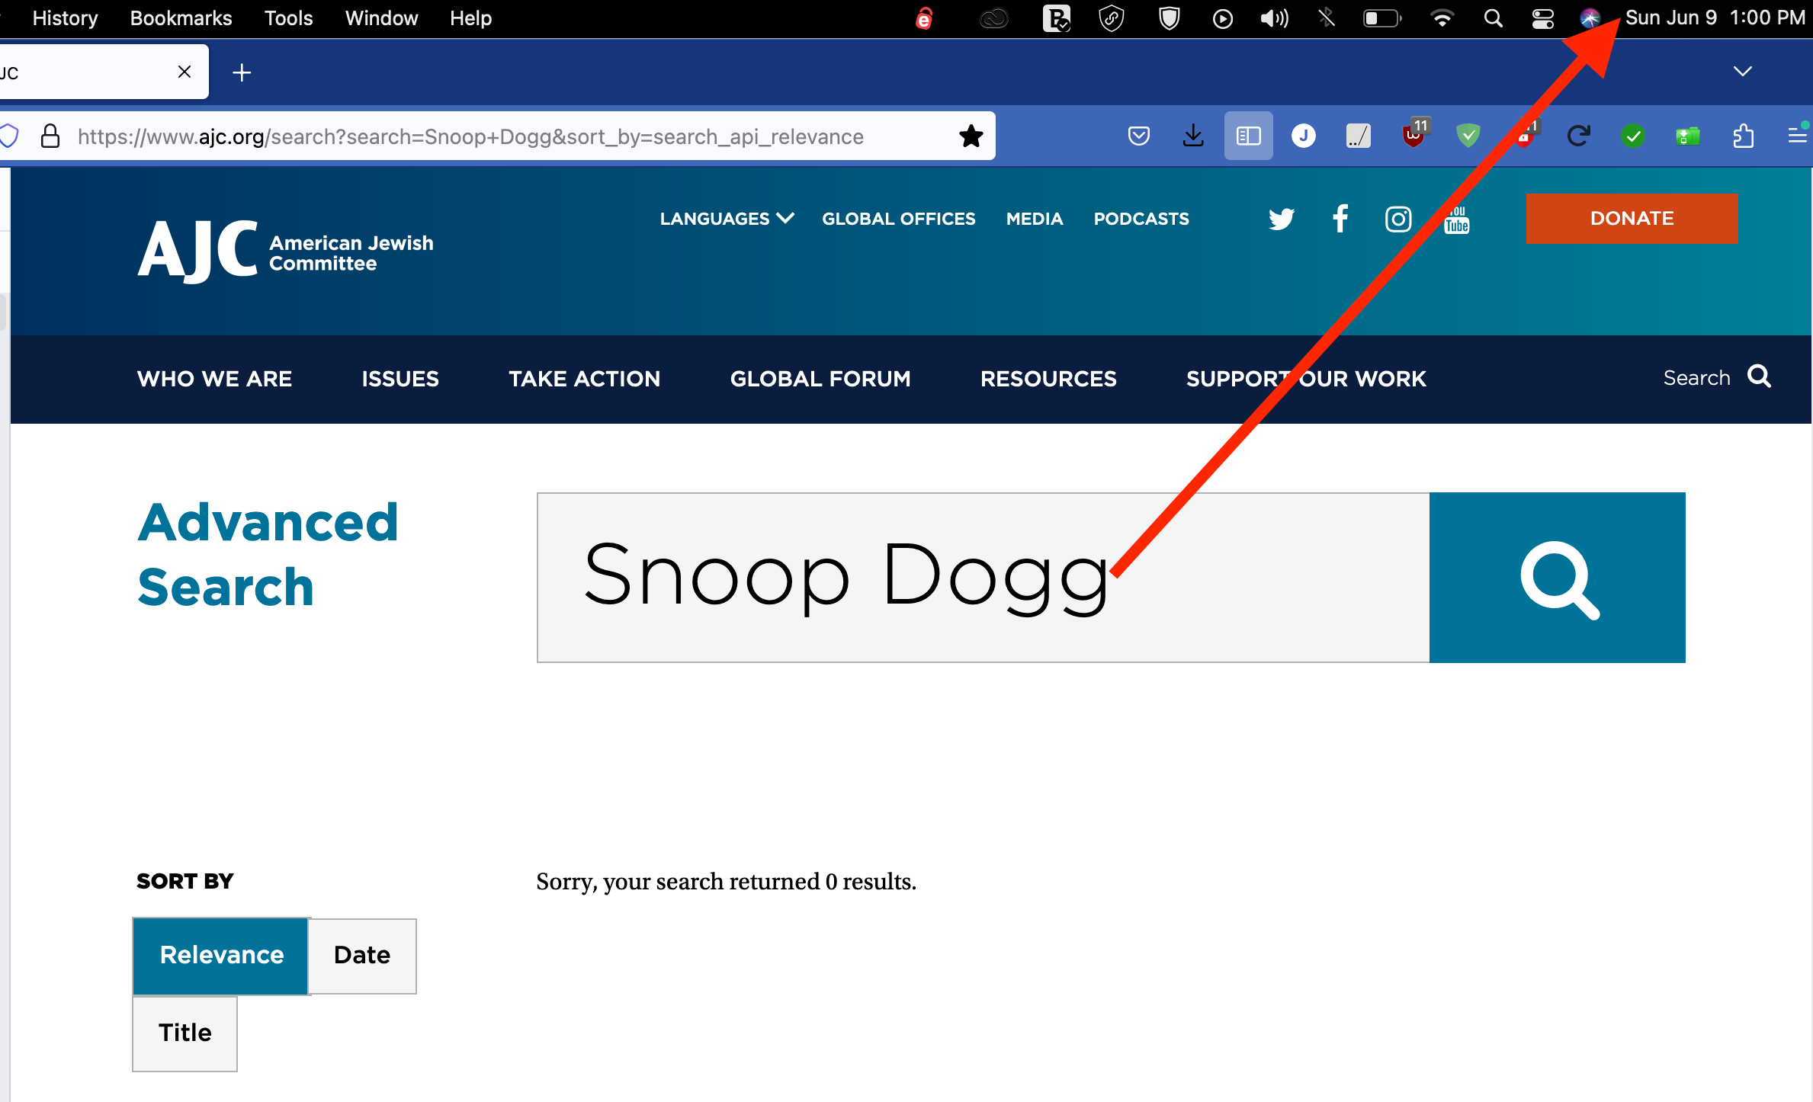Open RESOURCES navigation menu

(x=1048, y=379)
